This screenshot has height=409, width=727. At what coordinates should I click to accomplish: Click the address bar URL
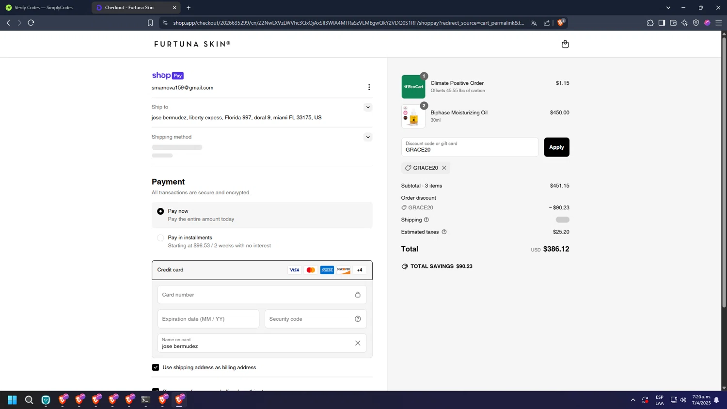point(348,23)
